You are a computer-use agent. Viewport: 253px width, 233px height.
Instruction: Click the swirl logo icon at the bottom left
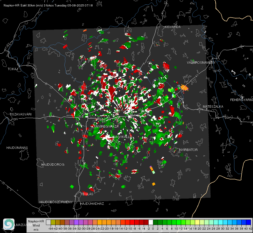point(9,224)
